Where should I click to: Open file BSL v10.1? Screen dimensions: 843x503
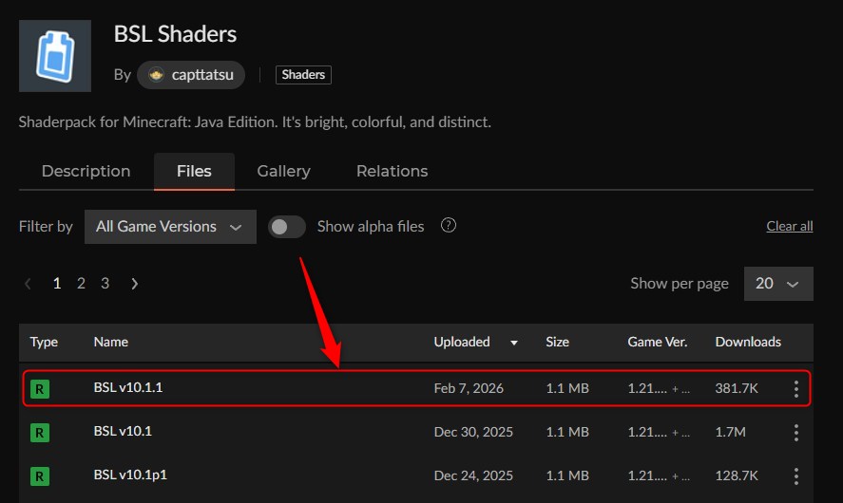click(x=123, y=431)
